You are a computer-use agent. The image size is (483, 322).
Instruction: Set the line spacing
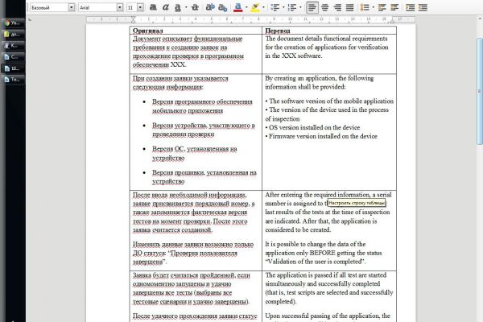point(365,7)
